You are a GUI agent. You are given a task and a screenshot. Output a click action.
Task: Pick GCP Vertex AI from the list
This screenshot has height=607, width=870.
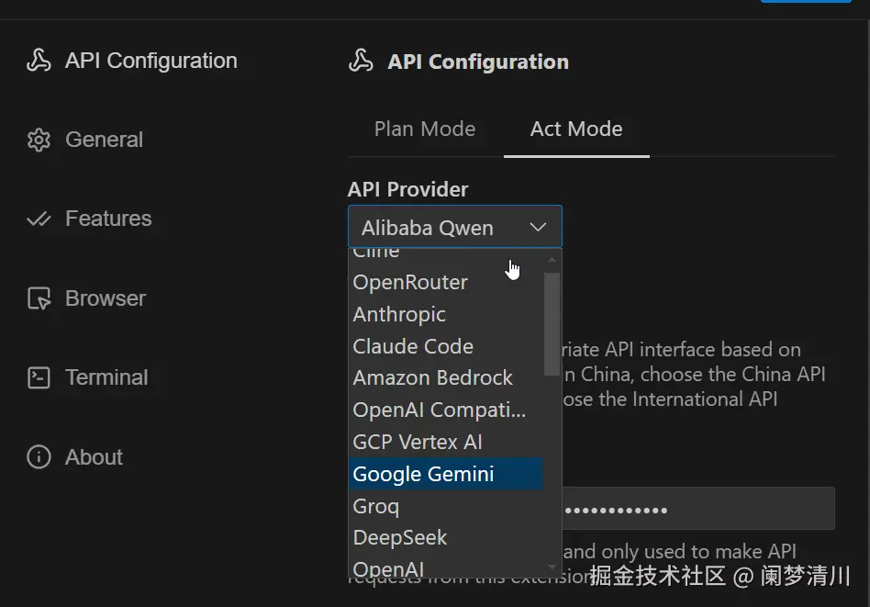pos(445,442)
